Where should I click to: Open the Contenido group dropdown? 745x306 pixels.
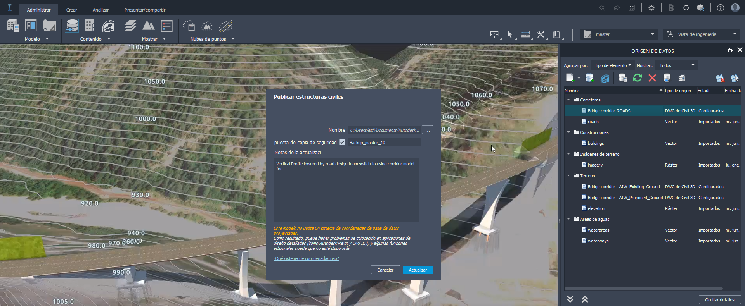tap(109, 39)
